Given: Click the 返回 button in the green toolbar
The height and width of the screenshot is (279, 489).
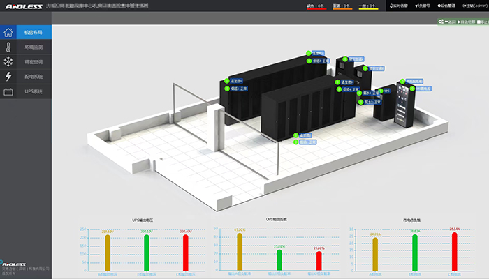Looking at the screenshot, I should point(451,22).
